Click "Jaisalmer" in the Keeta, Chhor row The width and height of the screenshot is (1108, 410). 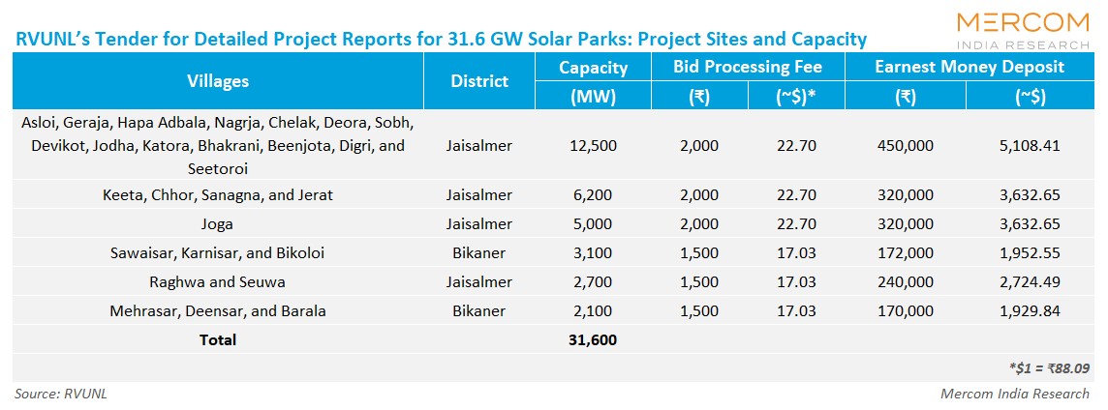[x=479, y=195]
